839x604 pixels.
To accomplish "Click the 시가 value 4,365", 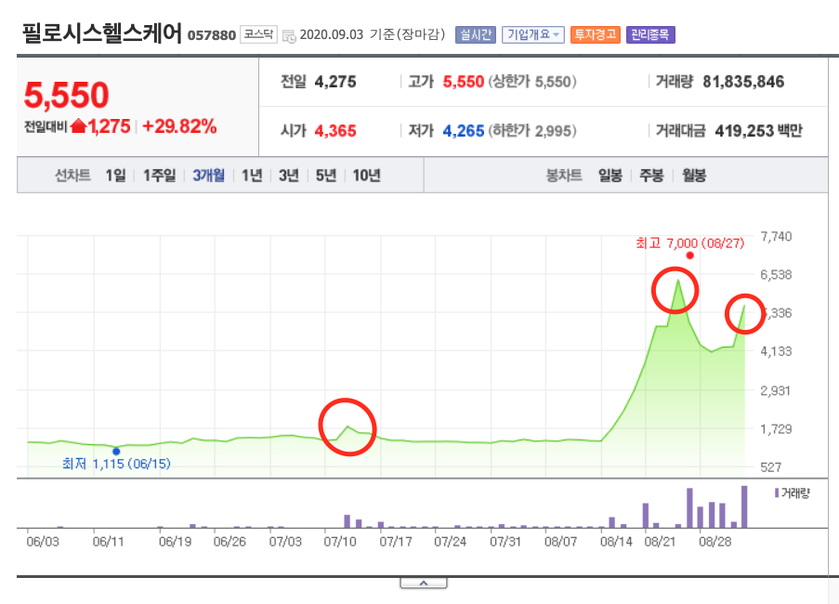I will click(x=335, y=130).
